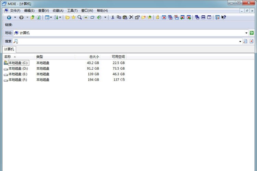
Task: Delete using the X toolbar icon
Action: coord(131,17)
